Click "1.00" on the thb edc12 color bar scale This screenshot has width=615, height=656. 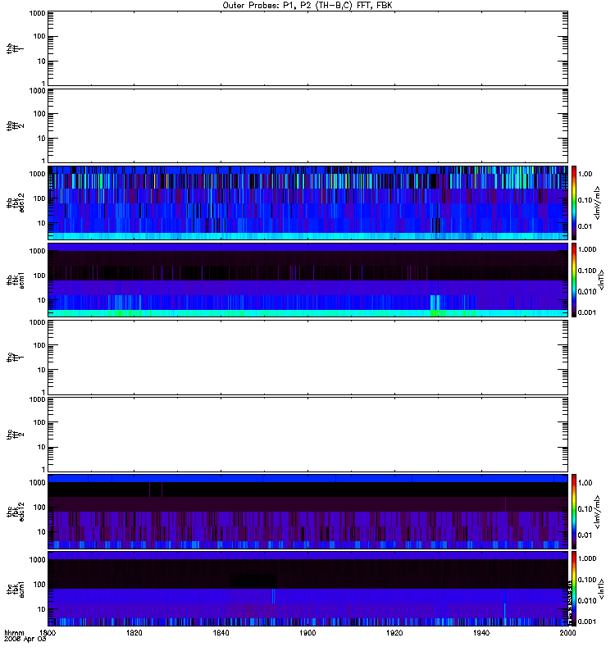585,174
